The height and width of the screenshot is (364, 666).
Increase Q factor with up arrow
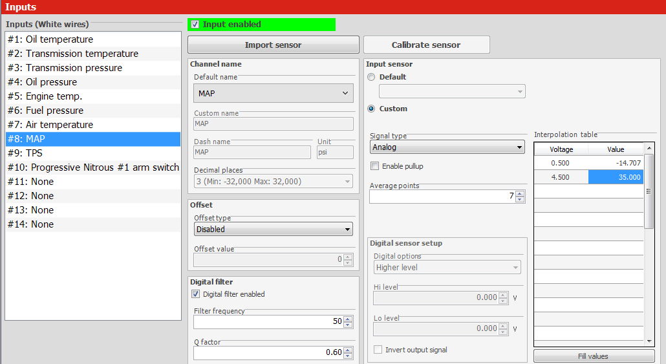pos(348,350)
